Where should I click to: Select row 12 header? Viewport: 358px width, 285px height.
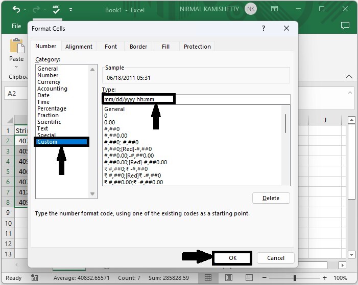pyautogui.click(x=8, y=244)
